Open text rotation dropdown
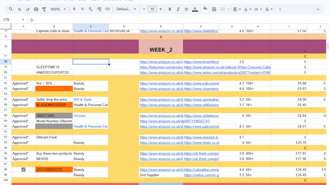Viewport: 329px width, 185px height. click(269, 9)
